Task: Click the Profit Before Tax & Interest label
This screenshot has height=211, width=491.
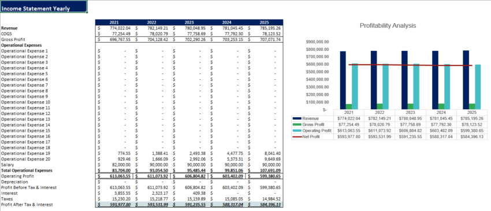Action: pyautogui.click(x=29, y=187)
